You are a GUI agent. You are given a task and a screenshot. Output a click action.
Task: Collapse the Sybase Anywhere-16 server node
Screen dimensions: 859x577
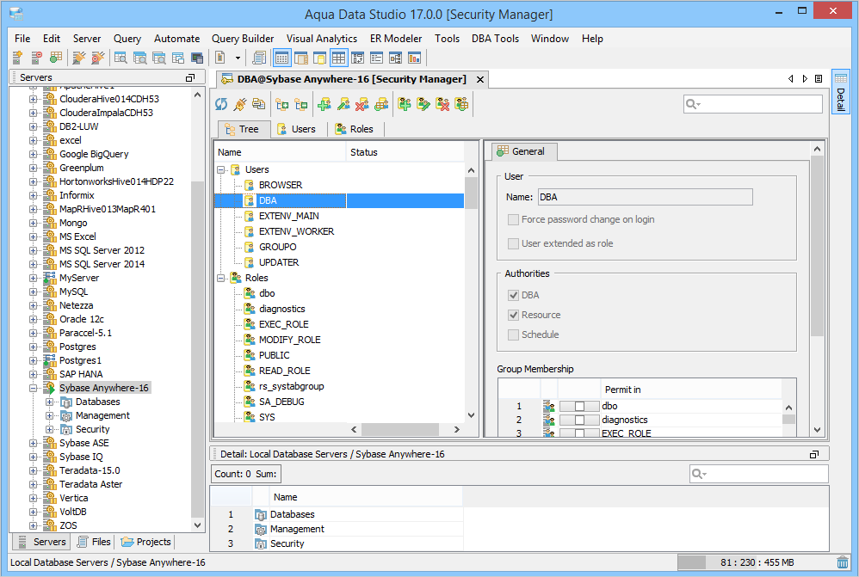(34, 388)
